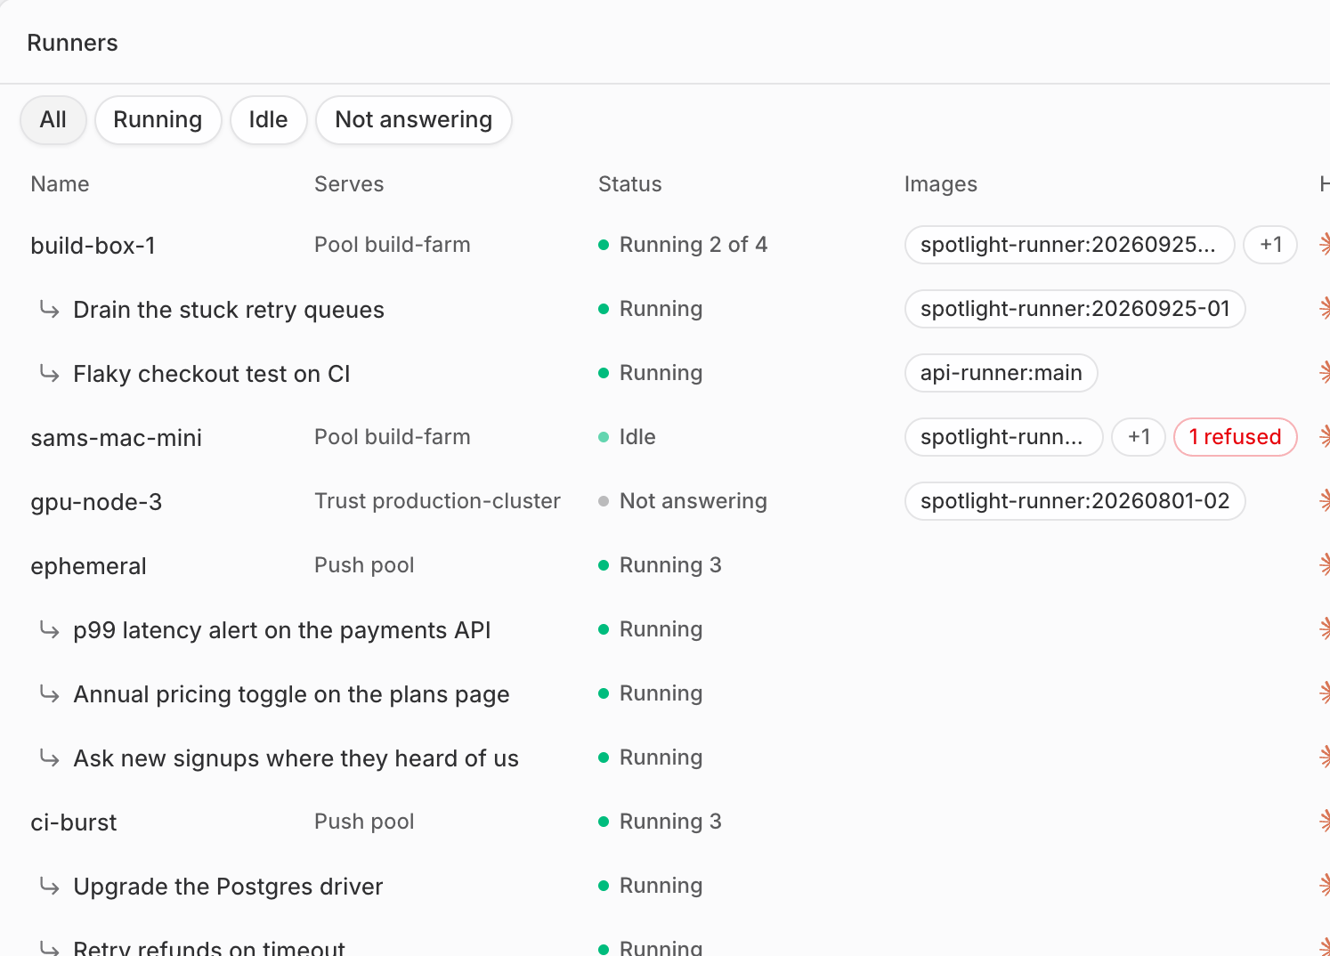Select the All filter pill
1330x956 pixels.
pyautogui.click(x=53, y=120)
